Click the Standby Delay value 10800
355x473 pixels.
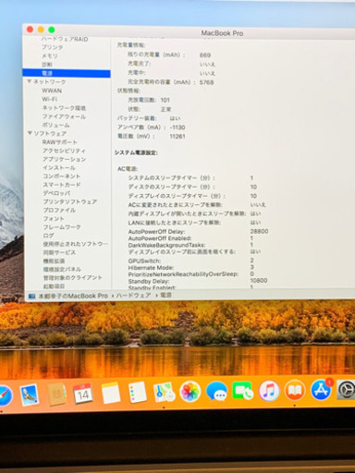[x=259, y=281]
